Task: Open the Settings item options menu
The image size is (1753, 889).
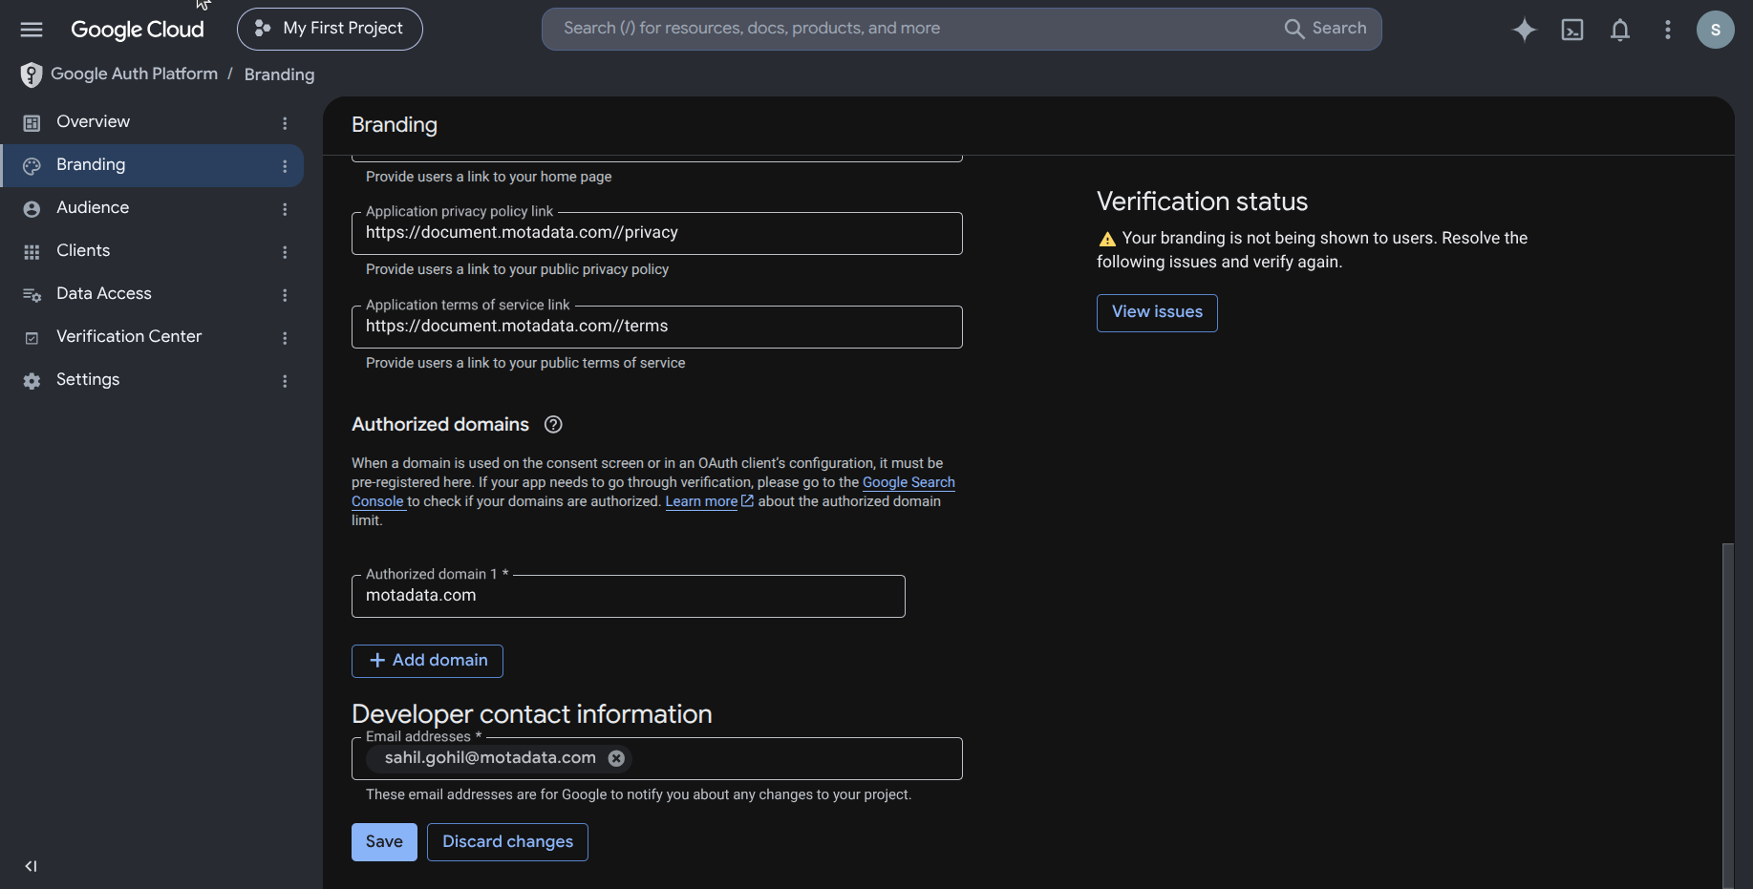Action: (285, 380)
